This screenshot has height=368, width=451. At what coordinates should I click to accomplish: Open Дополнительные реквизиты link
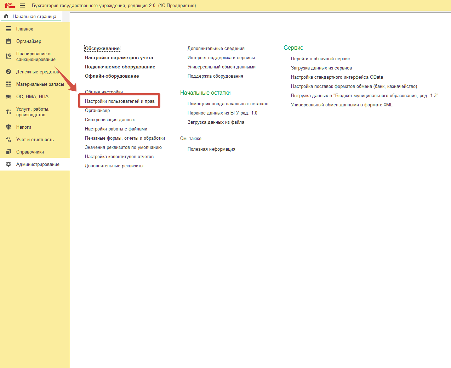[114, 166]
